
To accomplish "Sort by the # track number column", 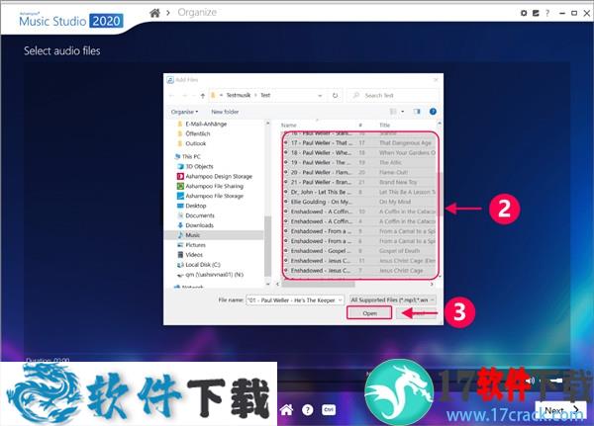I will click(x=360, y=126).
